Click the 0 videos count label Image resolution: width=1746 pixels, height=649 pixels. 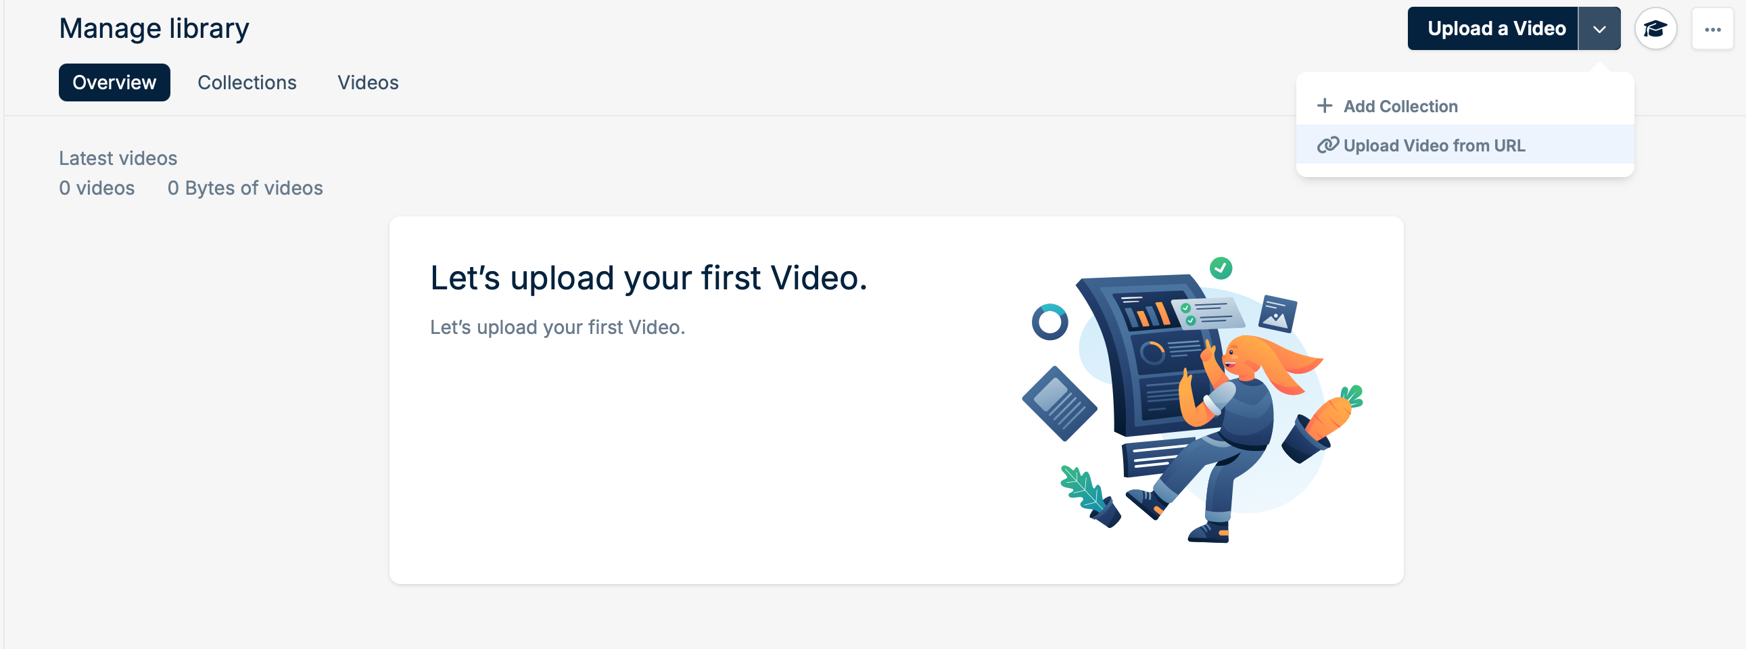(97, 188)
